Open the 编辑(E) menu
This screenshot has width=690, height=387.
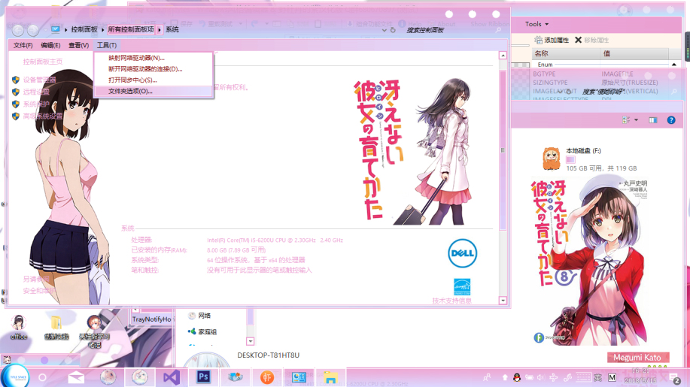[50, 45]
